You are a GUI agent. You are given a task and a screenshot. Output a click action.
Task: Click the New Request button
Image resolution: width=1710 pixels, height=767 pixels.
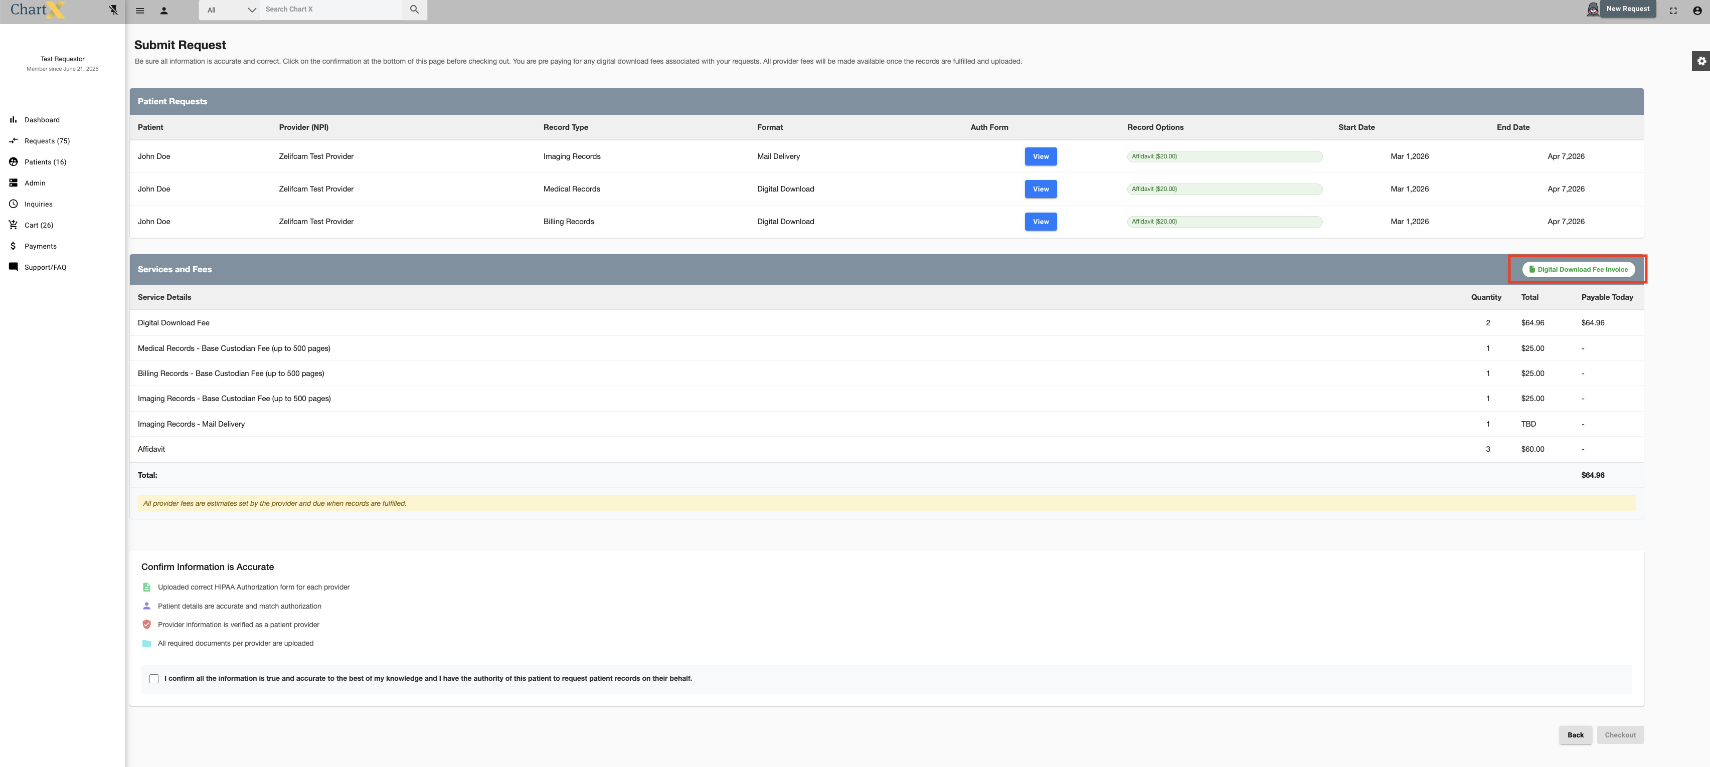(x=1627, y=10)
